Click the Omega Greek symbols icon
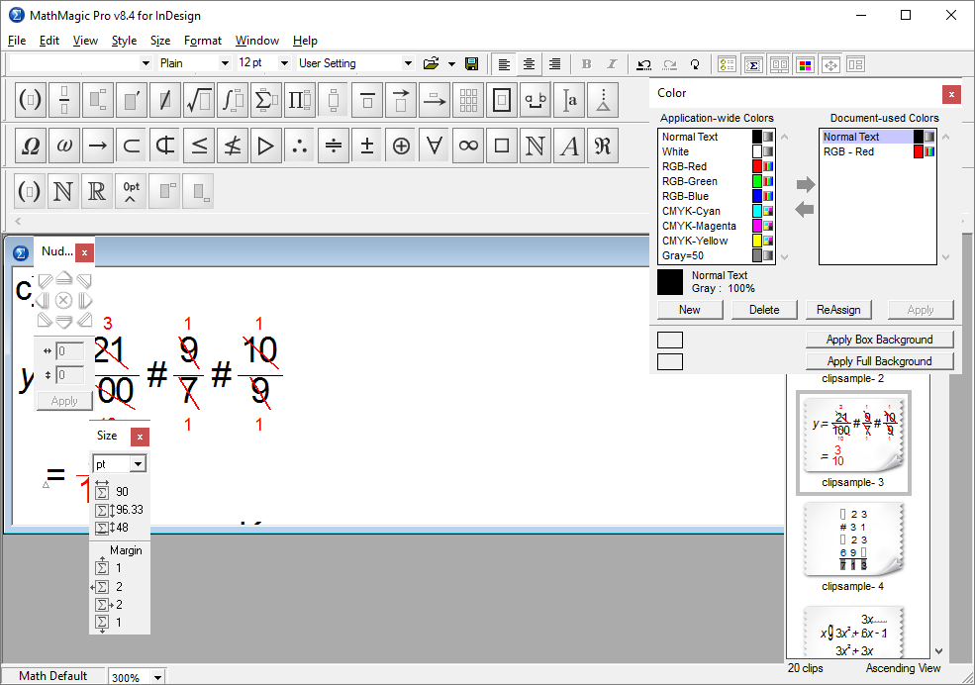The width and height of the screenshot is (975, 685). 30,146
